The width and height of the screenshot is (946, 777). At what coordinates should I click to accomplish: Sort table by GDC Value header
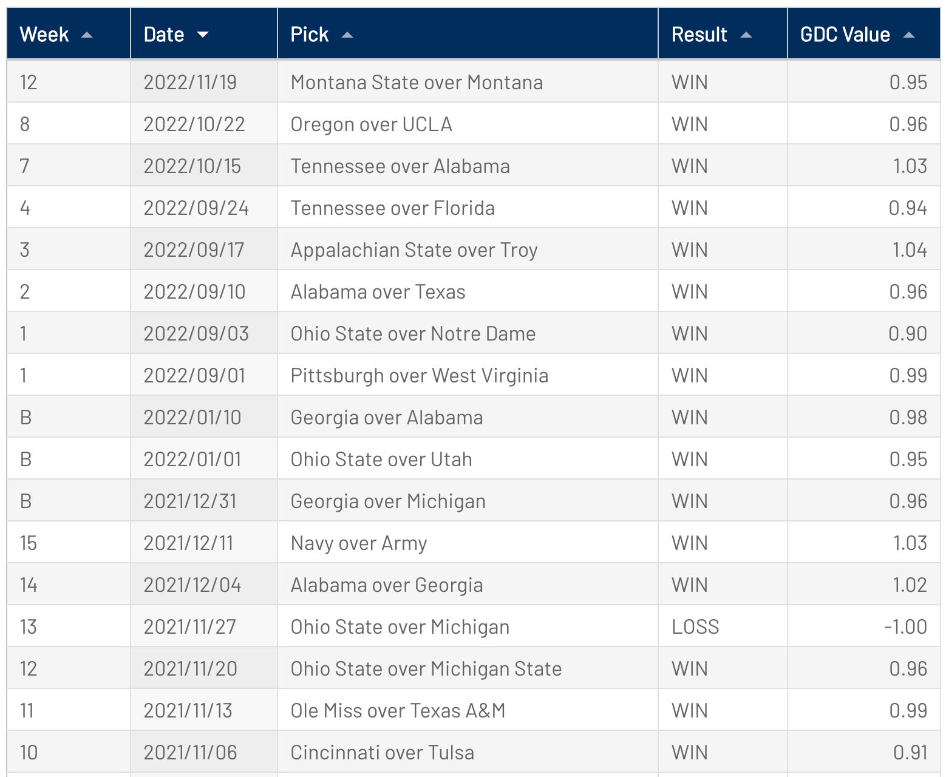click(845, 35)
